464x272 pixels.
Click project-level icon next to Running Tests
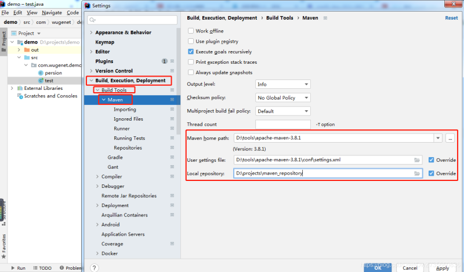[x=172, y=138]
